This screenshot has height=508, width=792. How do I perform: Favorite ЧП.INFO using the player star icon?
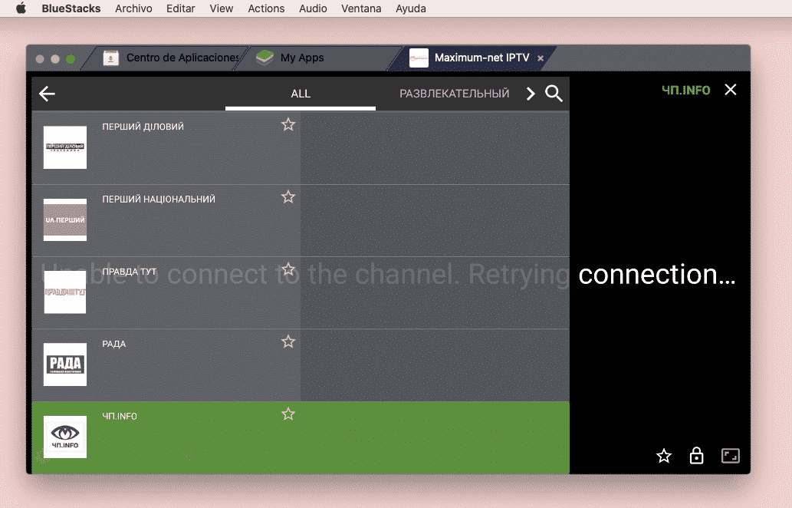pyautogui.click(x=662, y=455)
